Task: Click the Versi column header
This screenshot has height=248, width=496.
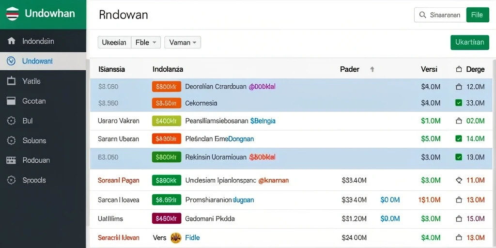Action: point(429,69)
